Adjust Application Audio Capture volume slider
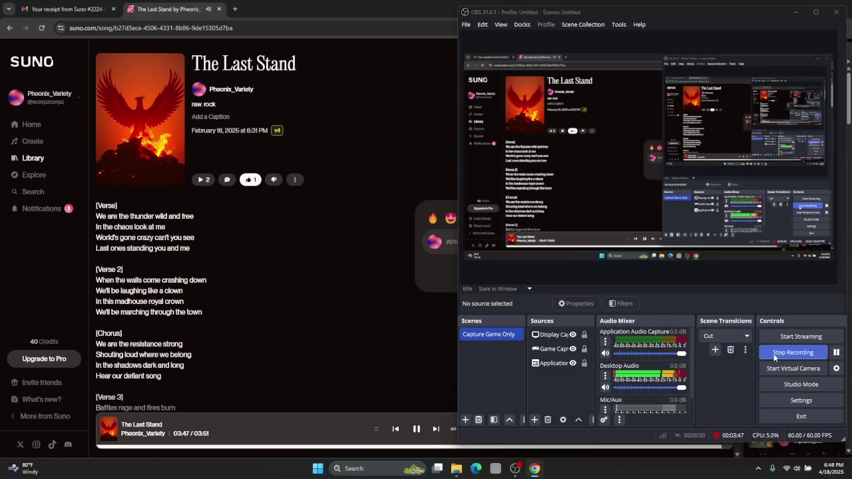The height and width of the screenshot is (479, 852). pyautogui.click(x=650, y=353)
